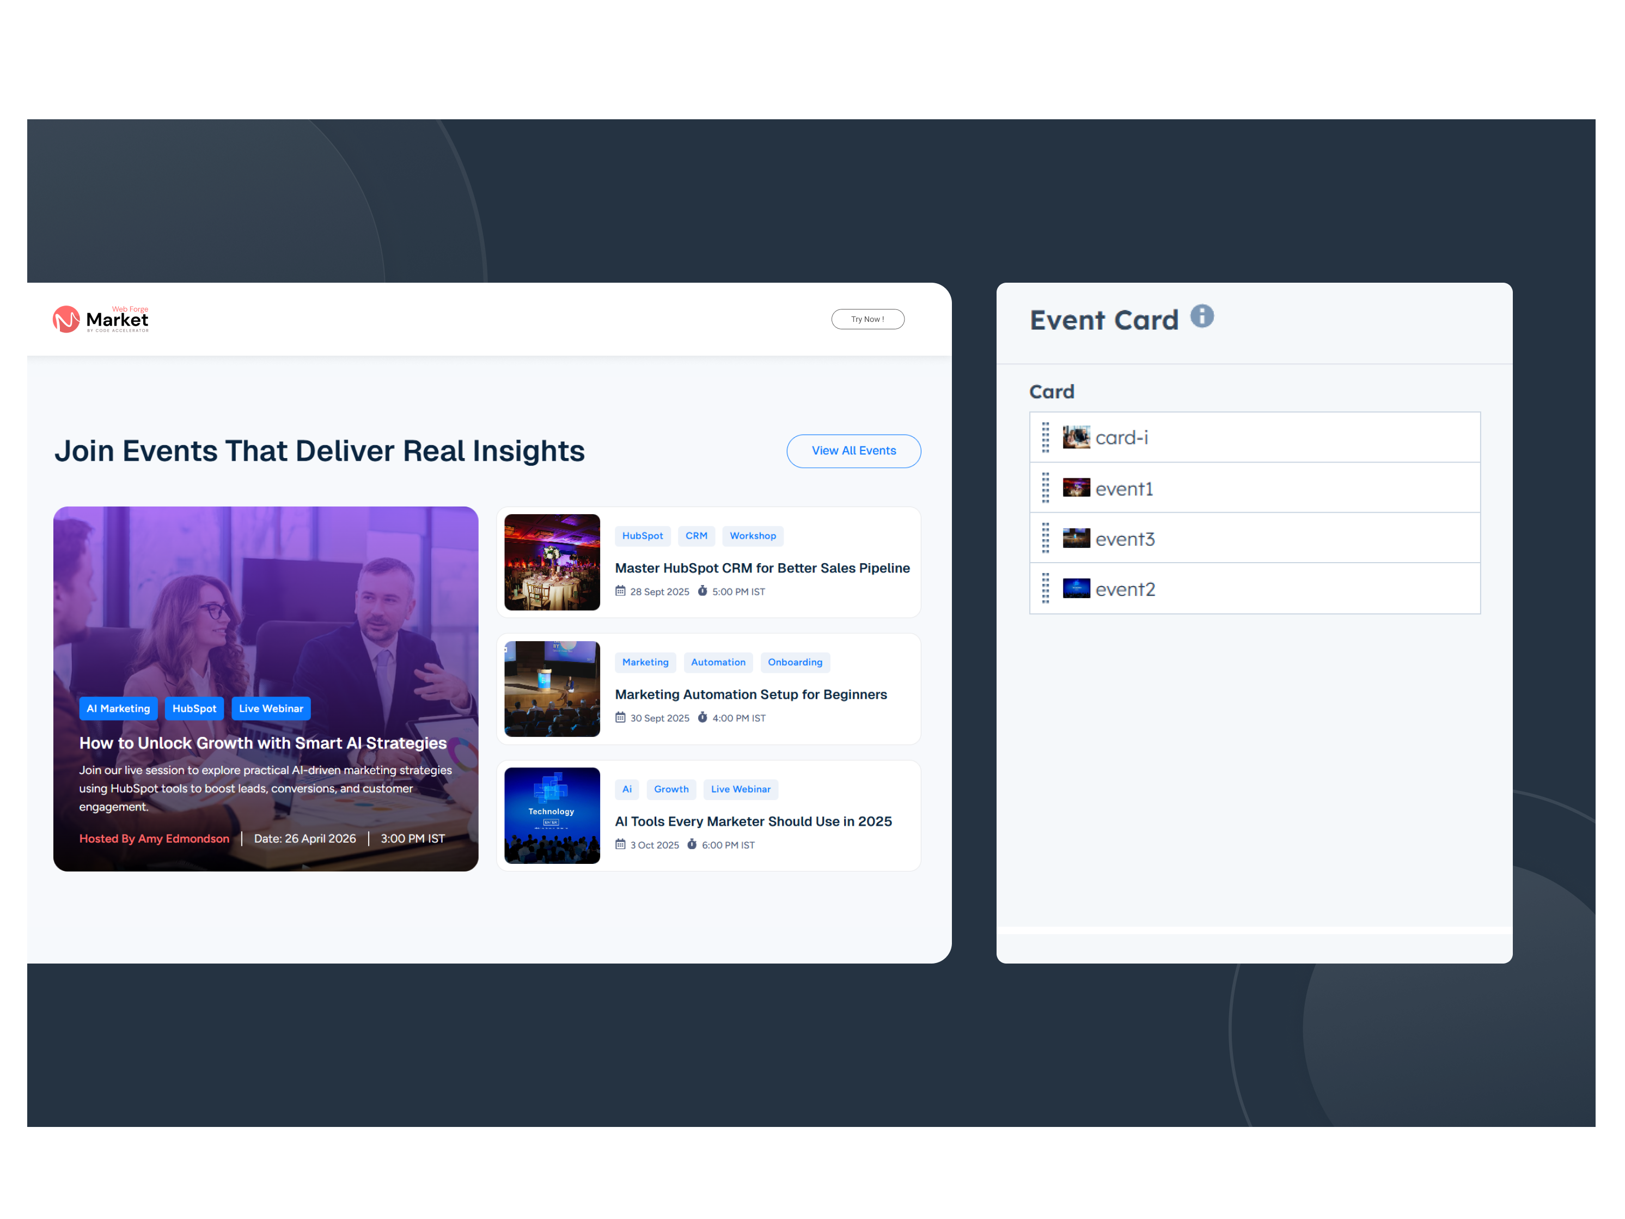Open How to Unlock Growth event title
Screen dimensions: 1625x1219
tap(263, 743)
